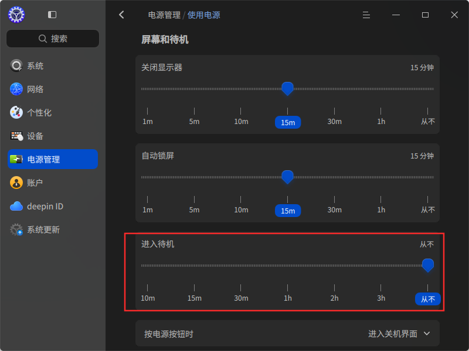The width and height of the screenshot is (469, 351).
Task: Set 自动锁屏 to 1h
Action: coord(381,210)
